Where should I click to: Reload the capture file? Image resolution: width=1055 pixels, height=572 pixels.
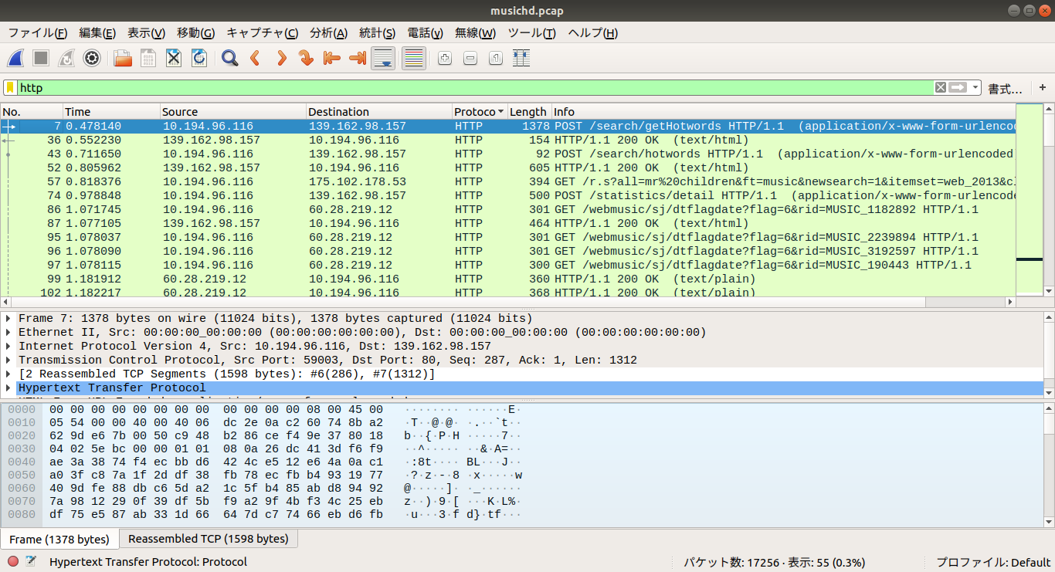[199, 58]
